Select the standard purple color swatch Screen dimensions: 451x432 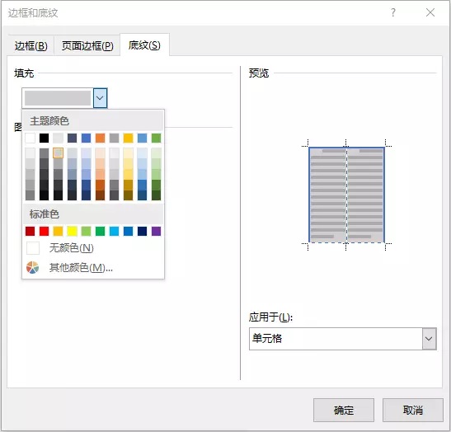point(156,231)
